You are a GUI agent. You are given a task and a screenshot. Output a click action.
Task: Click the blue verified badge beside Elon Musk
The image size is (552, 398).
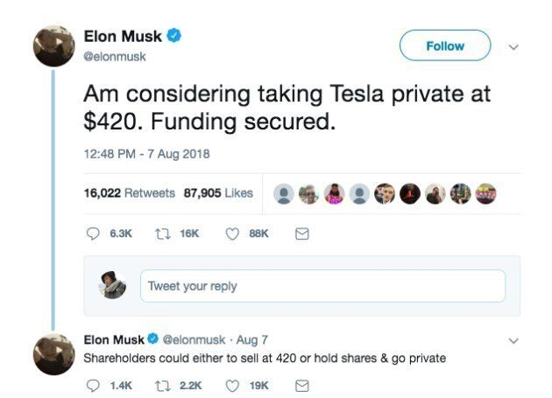[x=175, y=36]
